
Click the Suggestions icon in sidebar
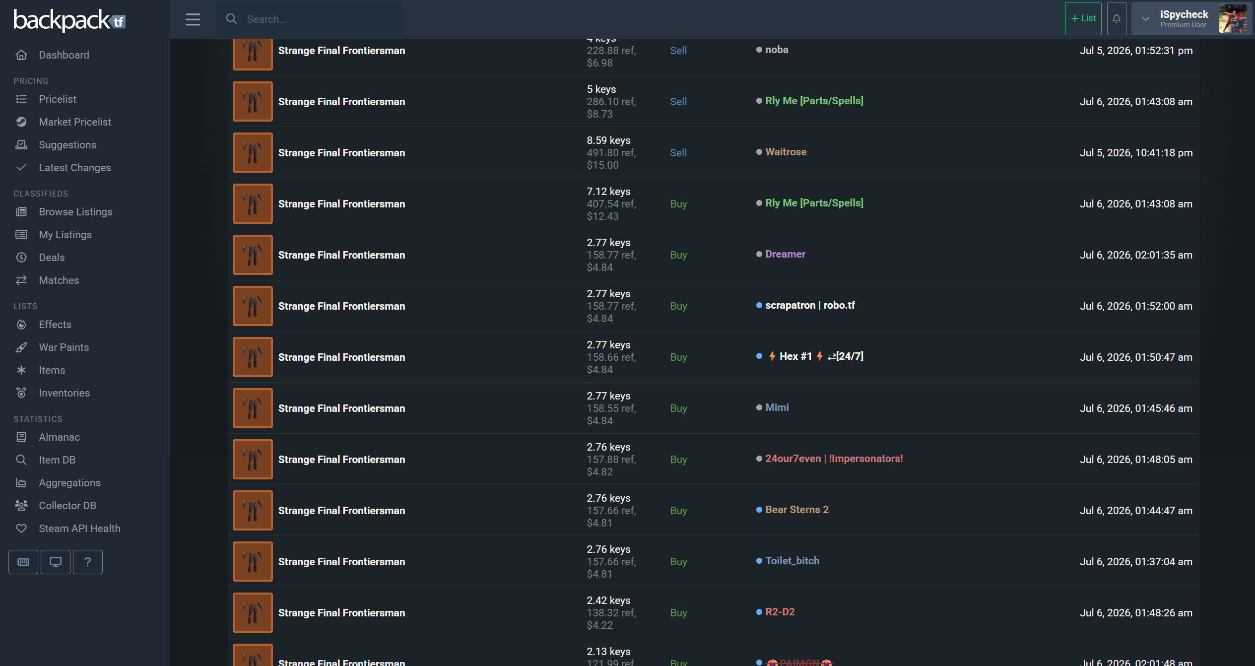tap(21, 145)
